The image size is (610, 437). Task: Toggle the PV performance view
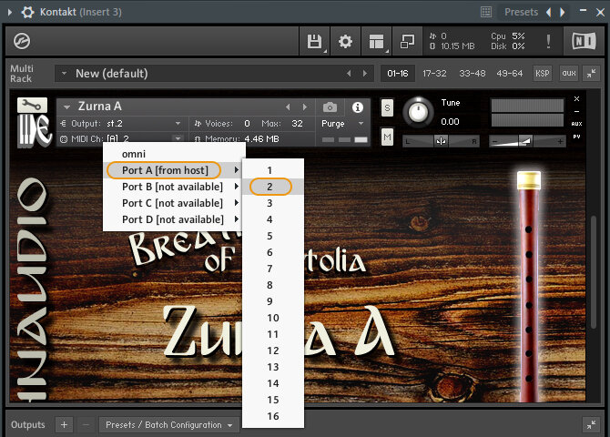pyautogui.click(x=576, y=137)
